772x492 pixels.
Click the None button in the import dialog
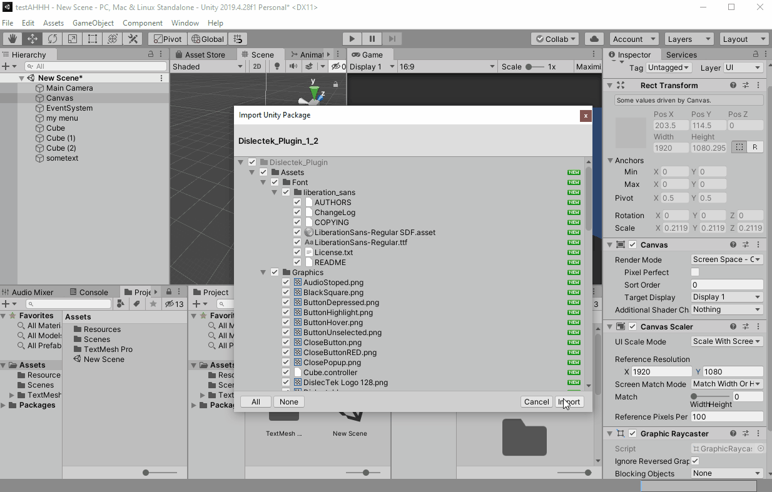(x=289, y=402)
